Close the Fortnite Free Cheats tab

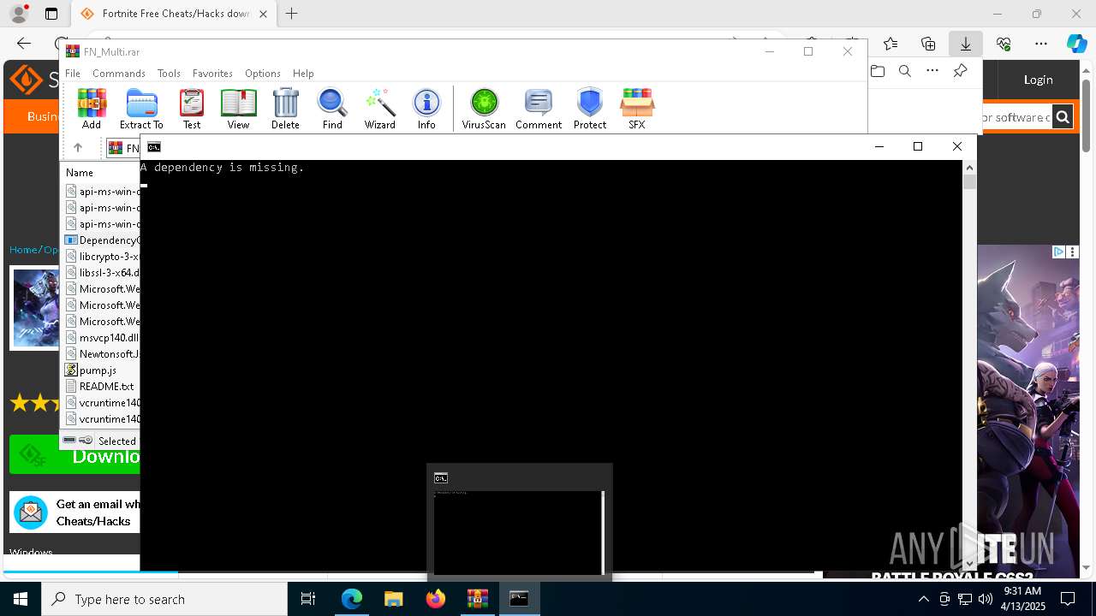(264, 14)
